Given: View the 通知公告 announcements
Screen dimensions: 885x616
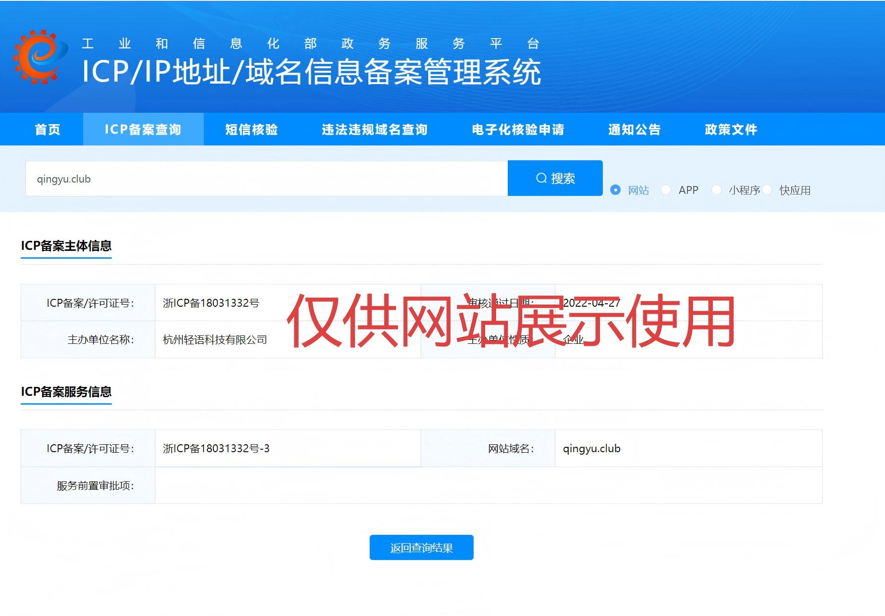Looking at the screenshot, I should pyautogui.click(x=634, y=129).
